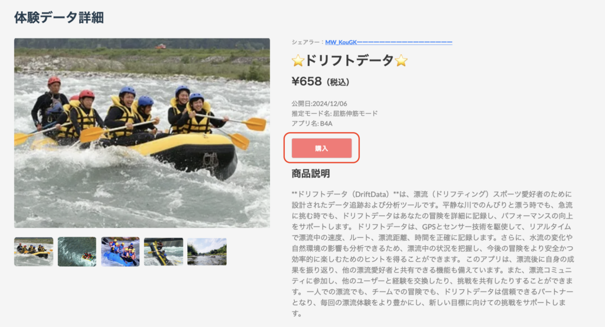Click the star icon before ドリフトデータ
Viewport: 605px width, 327px height.
pyautogui.click(x=298, y=61)
